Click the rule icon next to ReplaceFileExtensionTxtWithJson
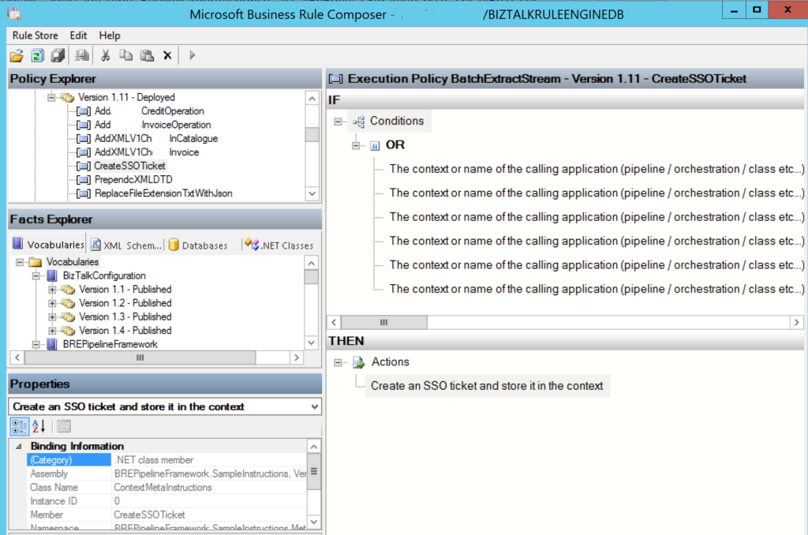This screenshot has height=535, width=808. (83, 194)
